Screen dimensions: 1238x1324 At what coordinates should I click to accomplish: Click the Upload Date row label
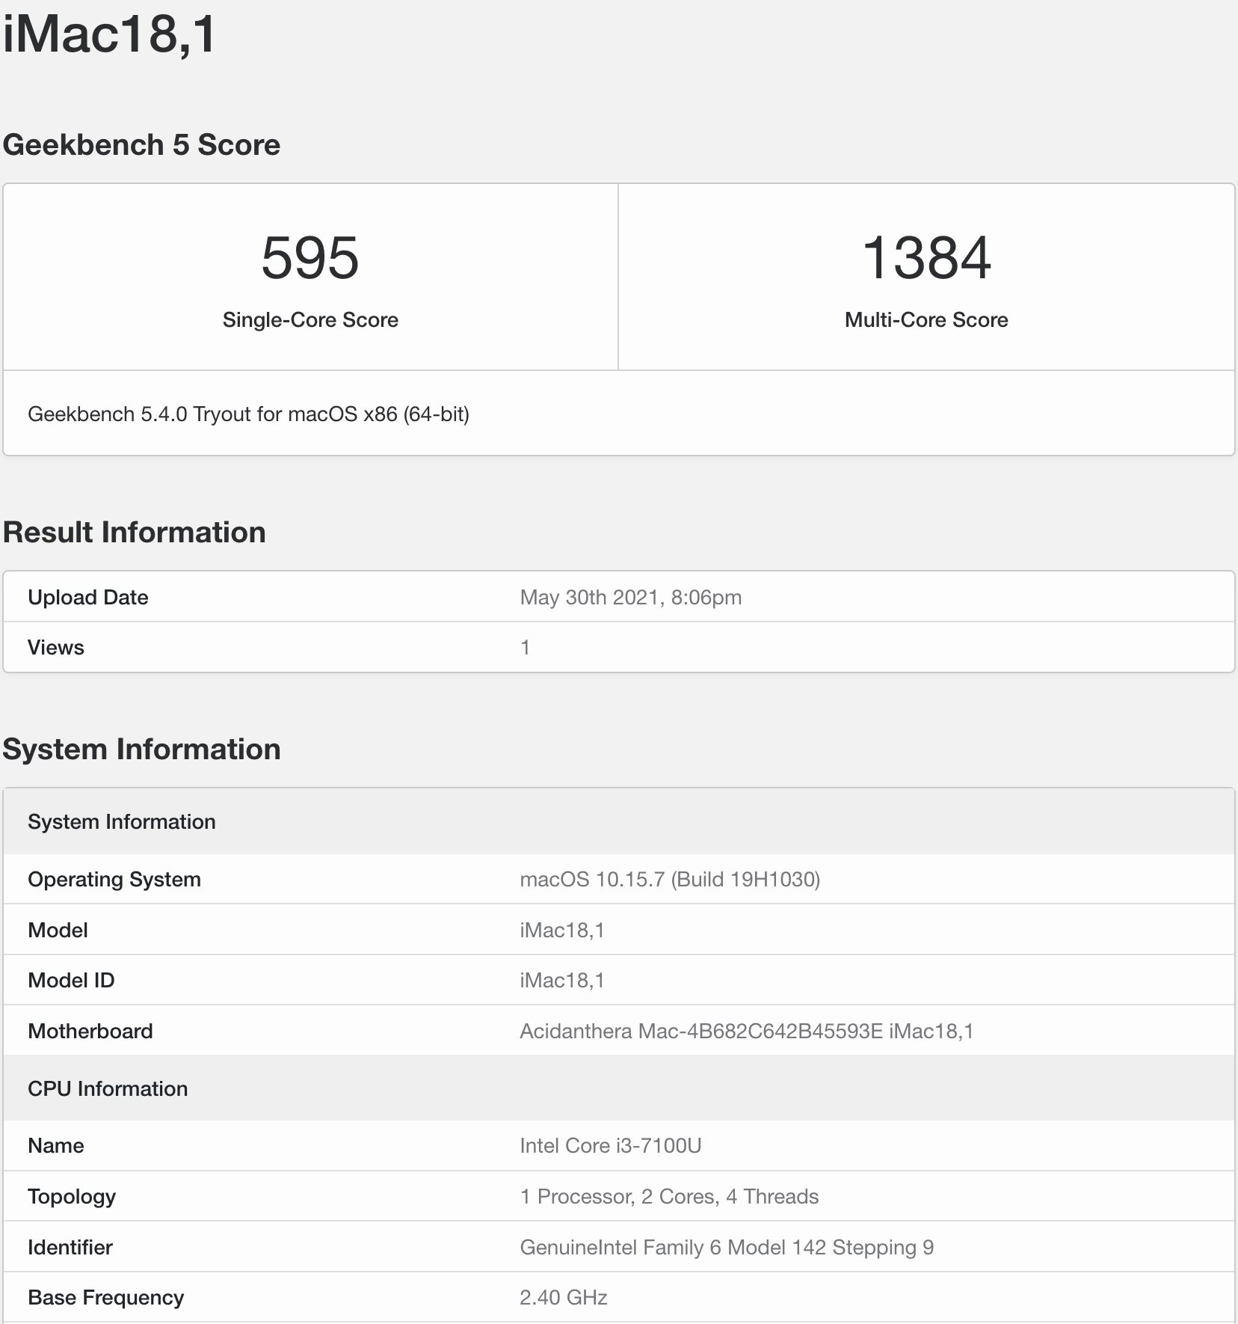click(87, 598)
